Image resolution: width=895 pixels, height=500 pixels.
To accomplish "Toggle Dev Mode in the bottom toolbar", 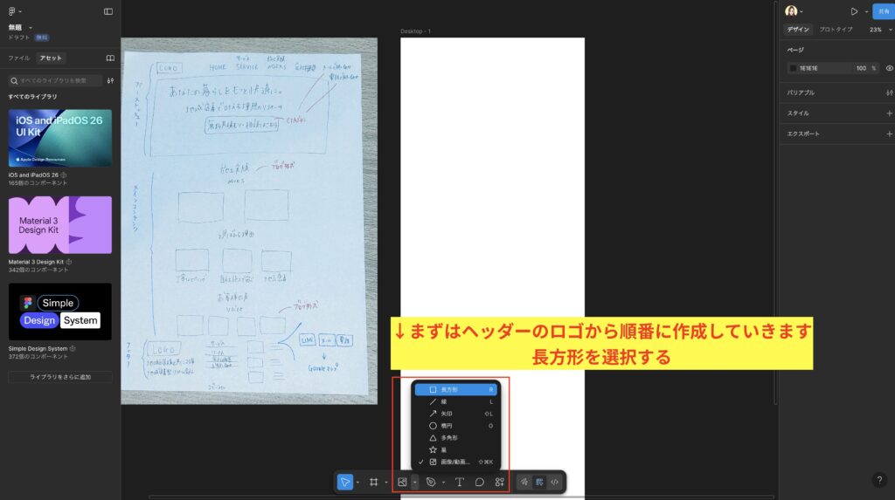I will pos(554,482).
